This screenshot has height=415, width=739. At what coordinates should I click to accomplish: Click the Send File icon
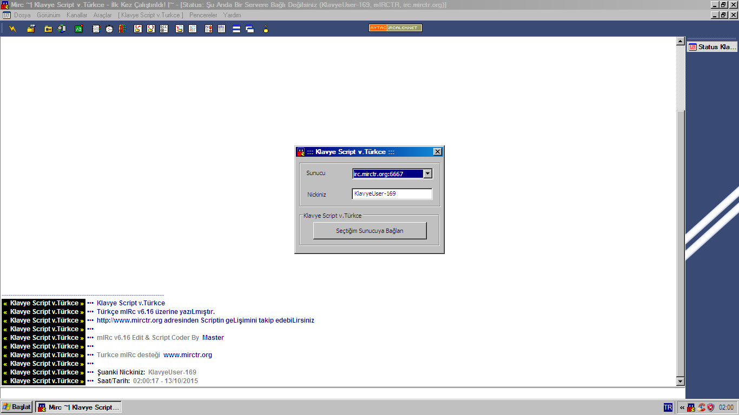point(137,29)
